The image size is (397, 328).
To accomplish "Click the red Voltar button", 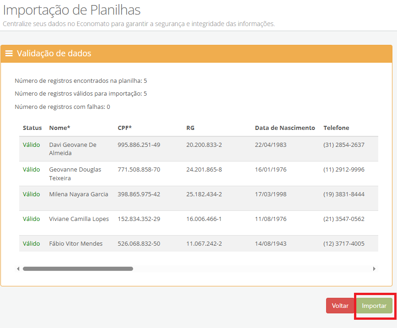I will click(340, 306).
